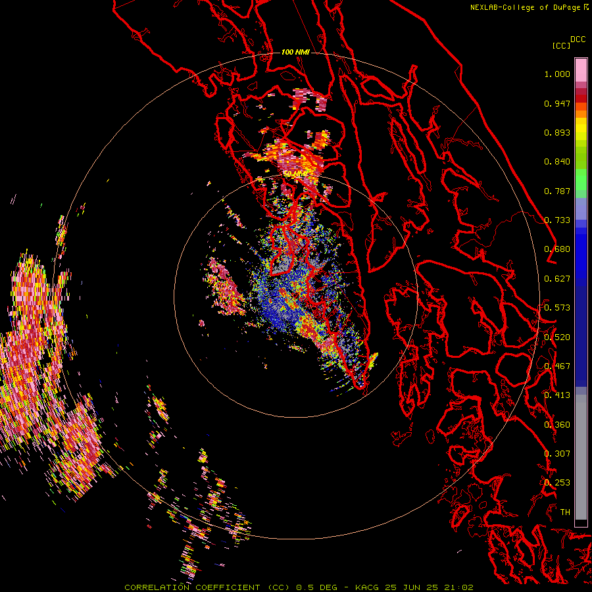Click the 0.840 legend value
Viewport: 592px width, 592px height.
point(557,162)
